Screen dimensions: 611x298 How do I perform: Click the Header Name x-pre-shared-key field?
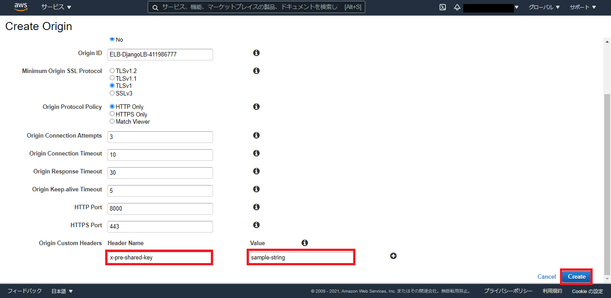pyautogui.click(x=159, y=257)
